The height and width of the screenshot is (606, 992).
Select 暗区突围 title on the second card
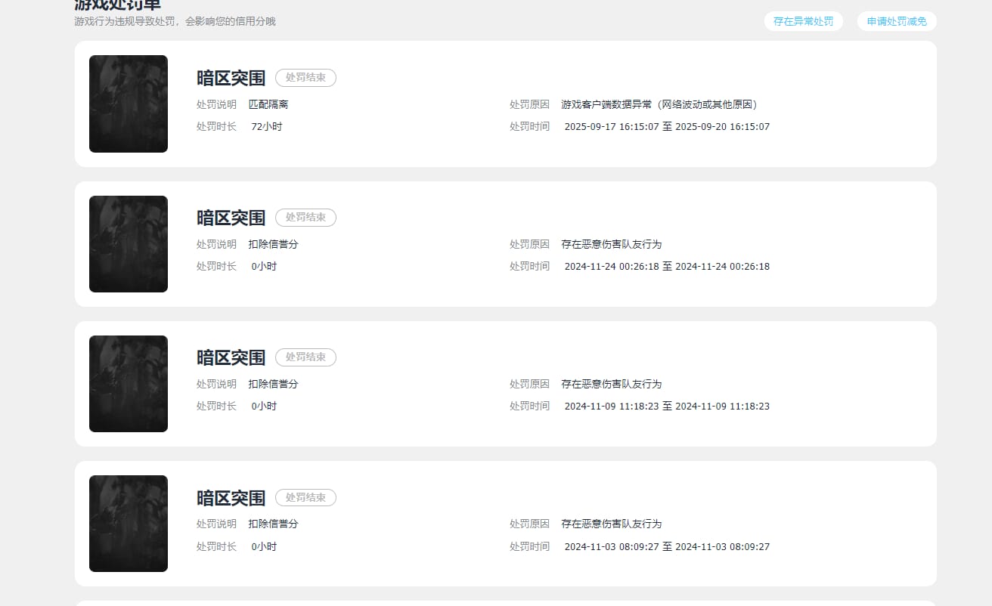[230, 218]
